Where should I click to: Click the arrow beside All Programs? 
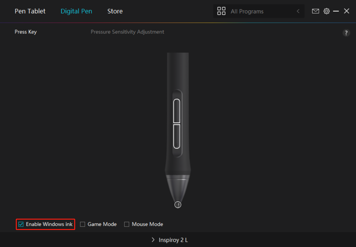[x=298, y=12]
